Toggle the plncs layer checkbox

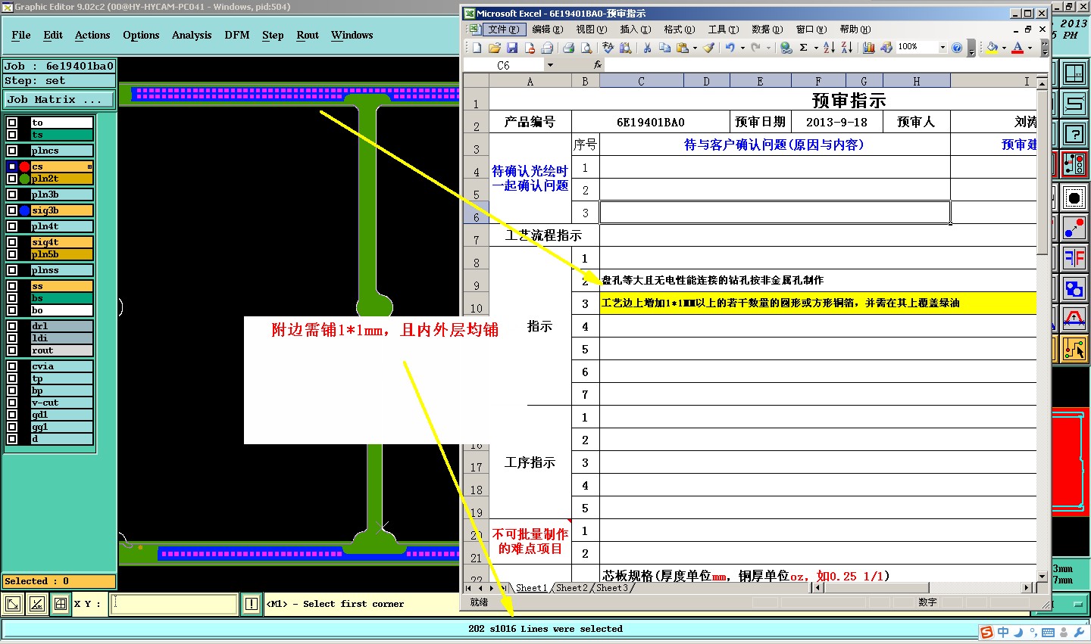[x=12, y=151]
